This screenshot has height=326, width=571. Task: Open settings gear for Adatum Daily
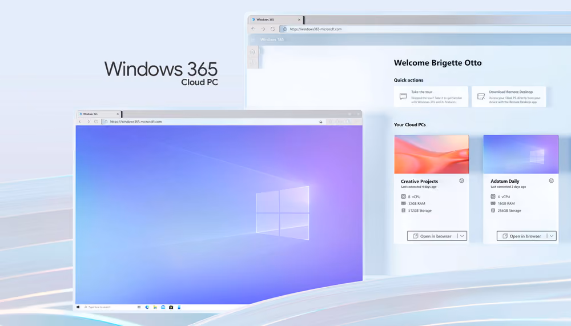coord(551,180)
